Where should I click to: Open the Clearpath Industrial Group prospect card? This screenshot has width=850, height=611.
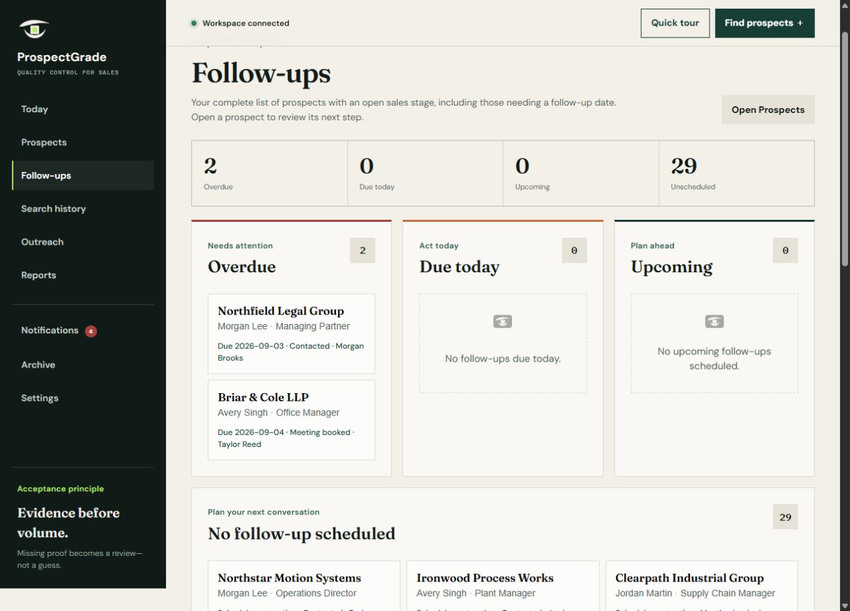[x=702, y=586]
